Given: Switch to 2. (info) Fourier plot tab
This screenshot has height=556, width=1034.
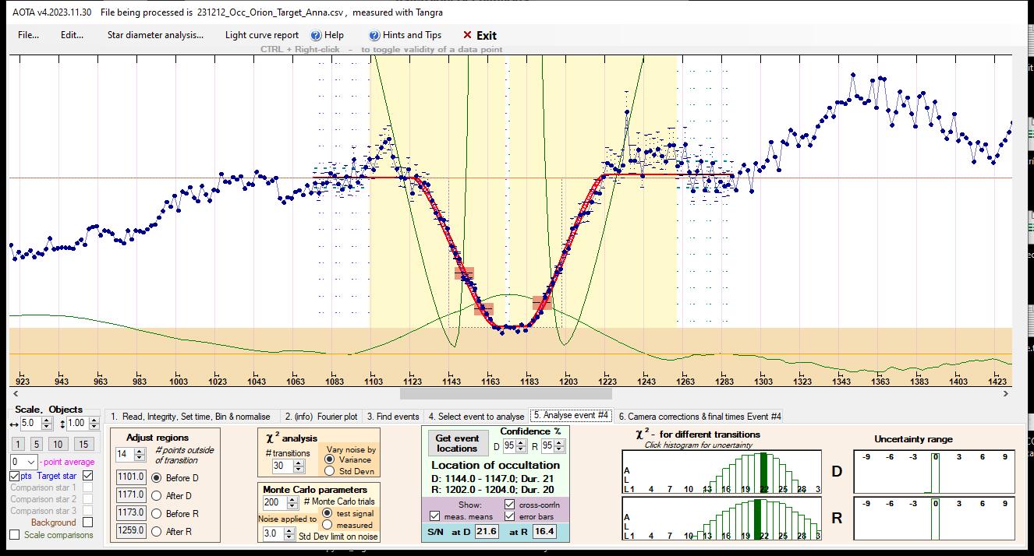Looking at the screenshot, I should click(x=321, y=417).
